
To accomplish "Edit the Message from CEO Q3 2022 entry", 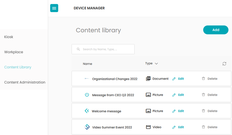I will point(181,95).
